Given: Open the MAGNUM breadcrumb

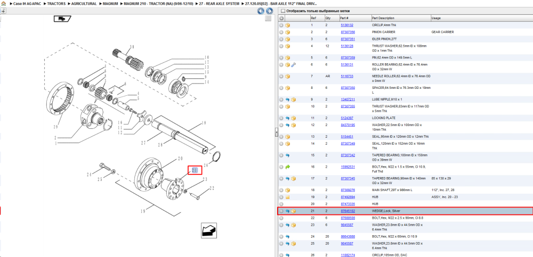Looking at the screenshot, I should coord(110,3).
